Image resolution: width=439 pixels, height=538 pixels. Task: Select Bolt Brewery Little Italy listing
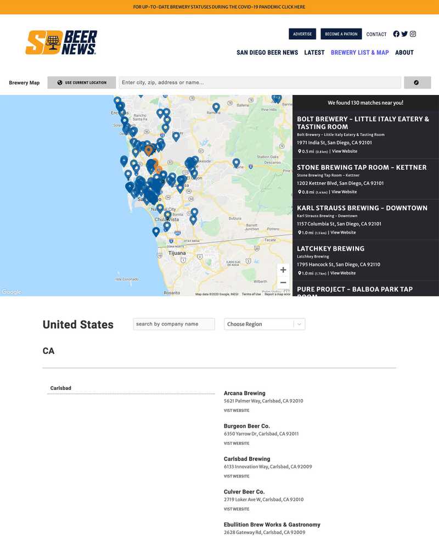point(365,134)
